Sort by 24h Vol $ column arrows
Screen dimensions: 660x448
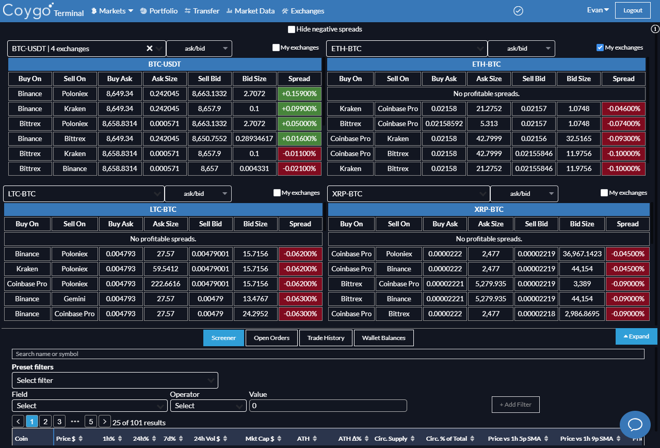pos(226,439)
